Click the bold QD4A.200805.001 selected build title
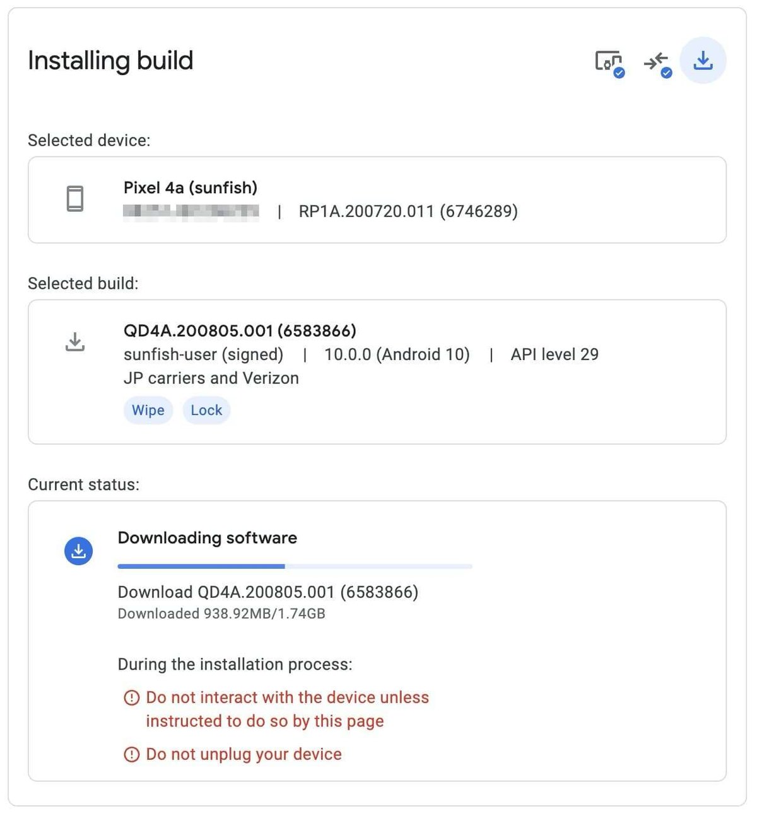 coord(240,330)
